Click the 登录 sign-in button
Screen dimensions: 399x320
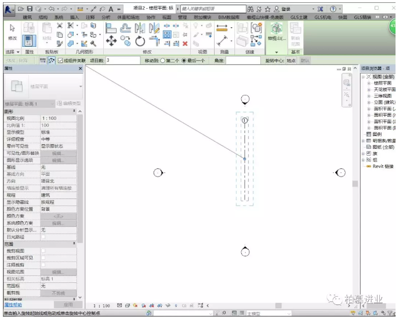pos(282,9)
